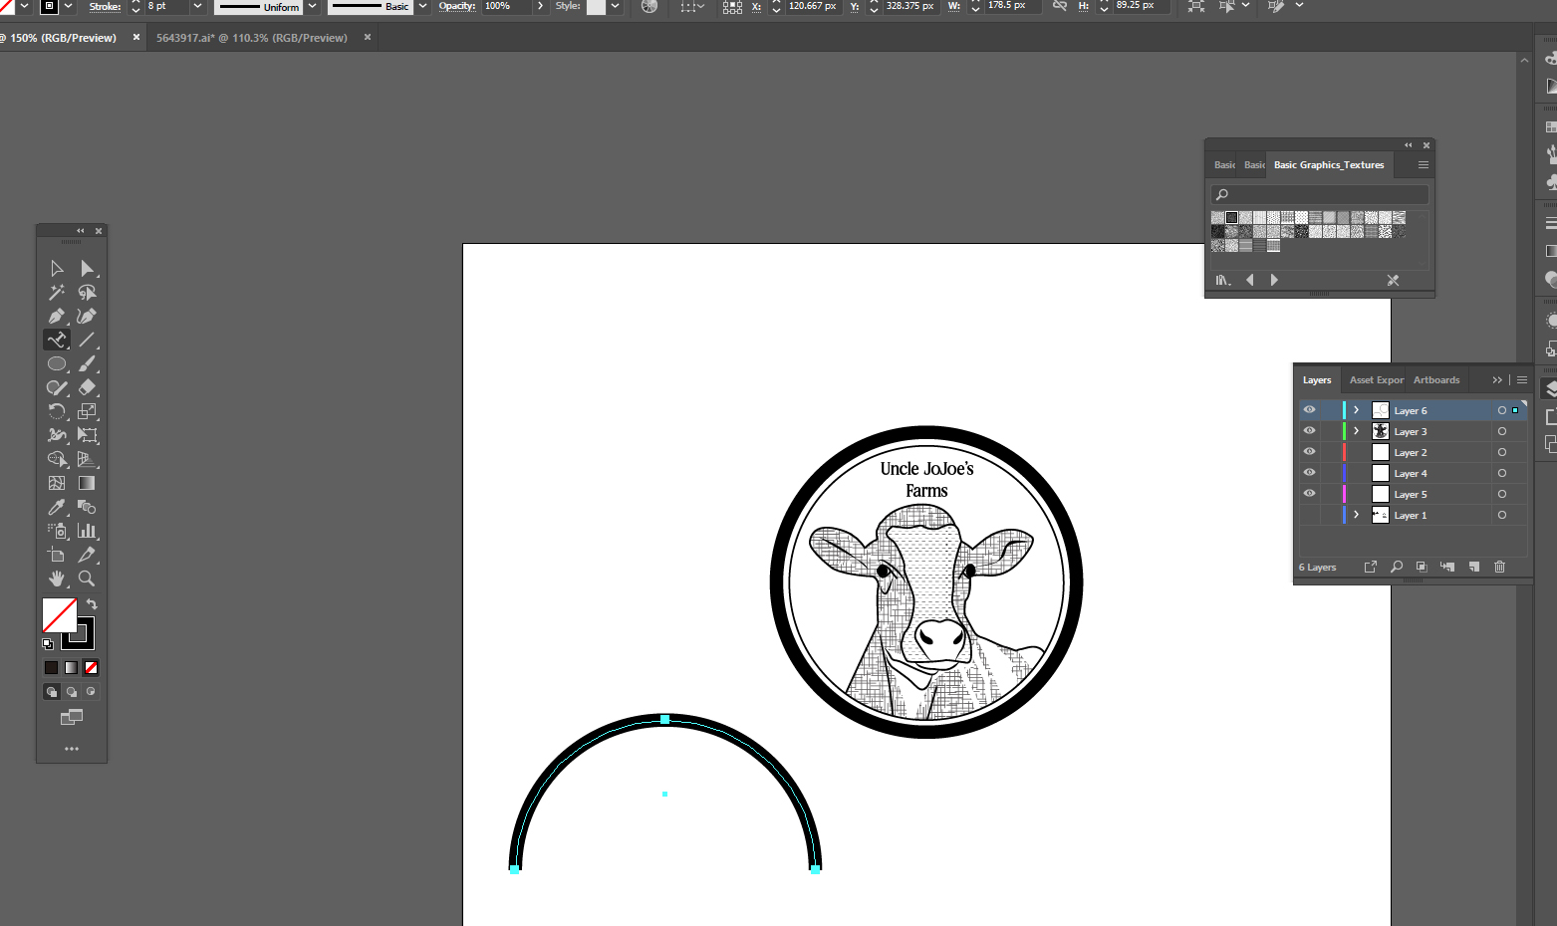
Task: Reset to default fill and stroke
Action: [48, 644]
